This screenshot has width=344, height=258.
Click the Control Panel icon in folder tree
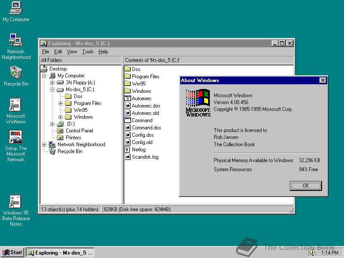(x=60, y=131)
